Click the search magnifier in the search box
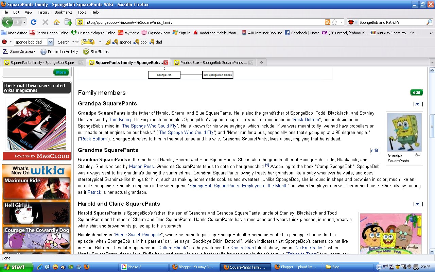435x272 pixels. pyautogui.click(x=429, y=22)
